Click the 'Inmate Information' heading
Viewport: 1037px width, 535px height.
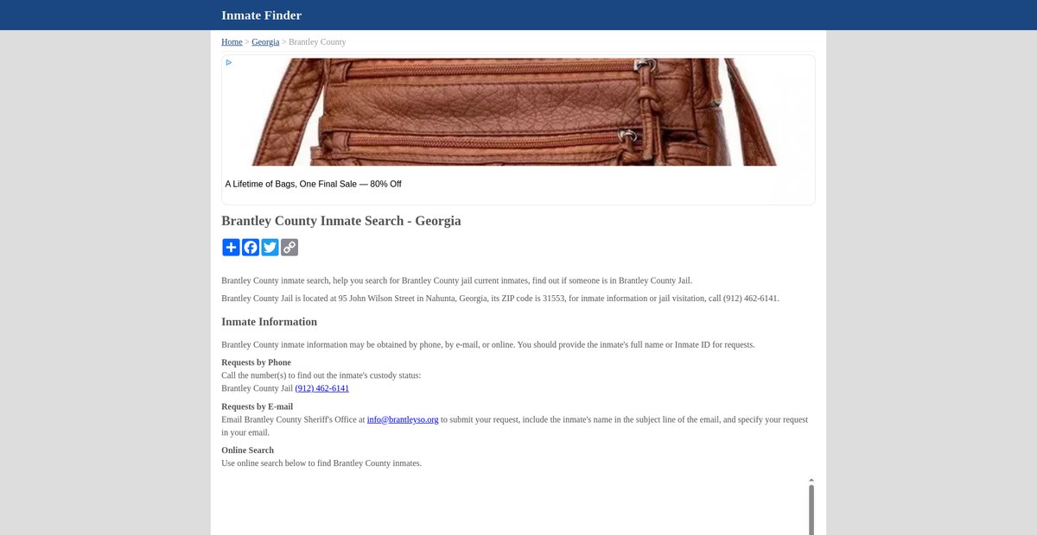click(269, 322)
